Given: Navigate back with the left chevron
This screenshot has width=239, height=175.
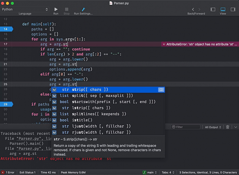Looking at the screenshot, I should coord(193,9).
